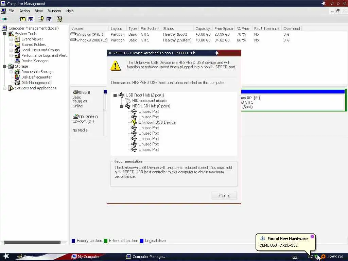This screenshot has width=348, height=261.
Task: Sort volumes by Volume column header
Action: tap(89, 29)
